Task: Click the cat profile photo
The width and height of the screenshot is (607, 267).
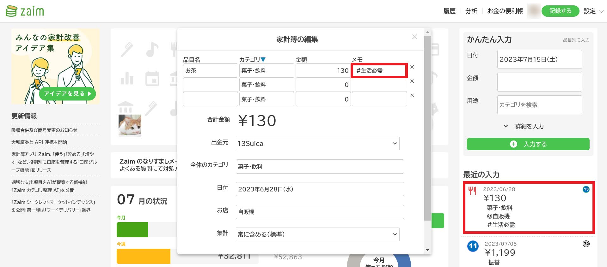Action: [130, 126]
